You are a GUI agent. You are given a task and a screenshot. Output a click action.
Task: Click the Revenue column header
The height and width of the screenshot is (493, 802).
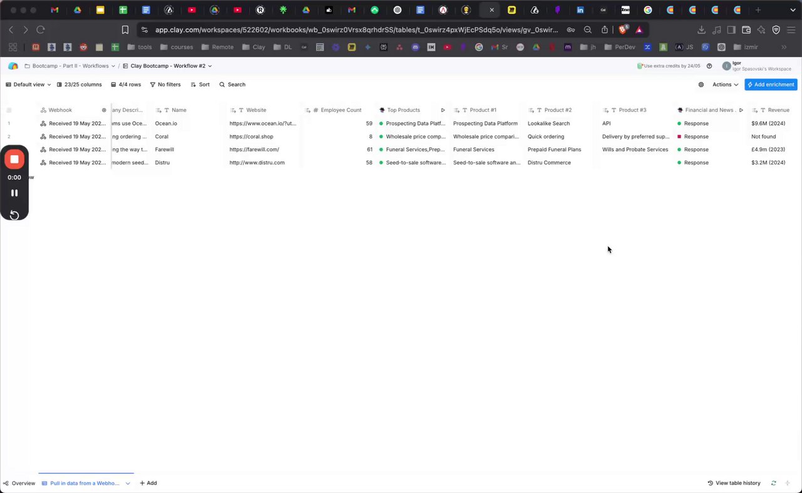click(x=775, y=110)
